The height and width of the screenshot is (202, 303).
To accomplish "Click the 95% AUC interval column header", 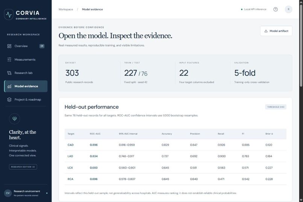I will (128, 134).
